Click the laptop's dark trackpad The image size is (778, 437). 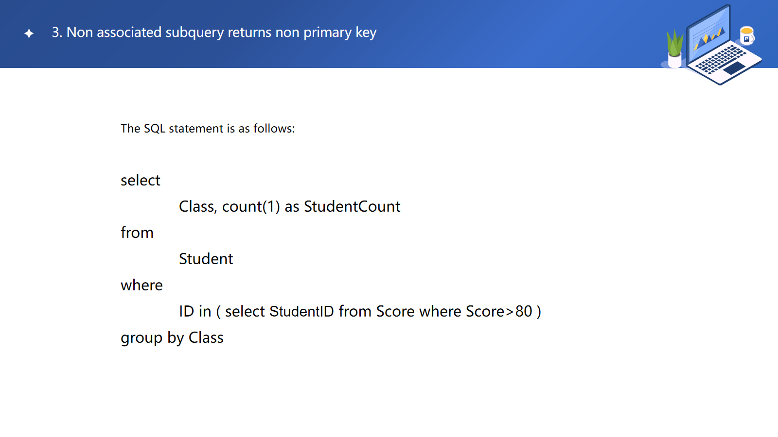pyautogui.click(x=734, y=67)
